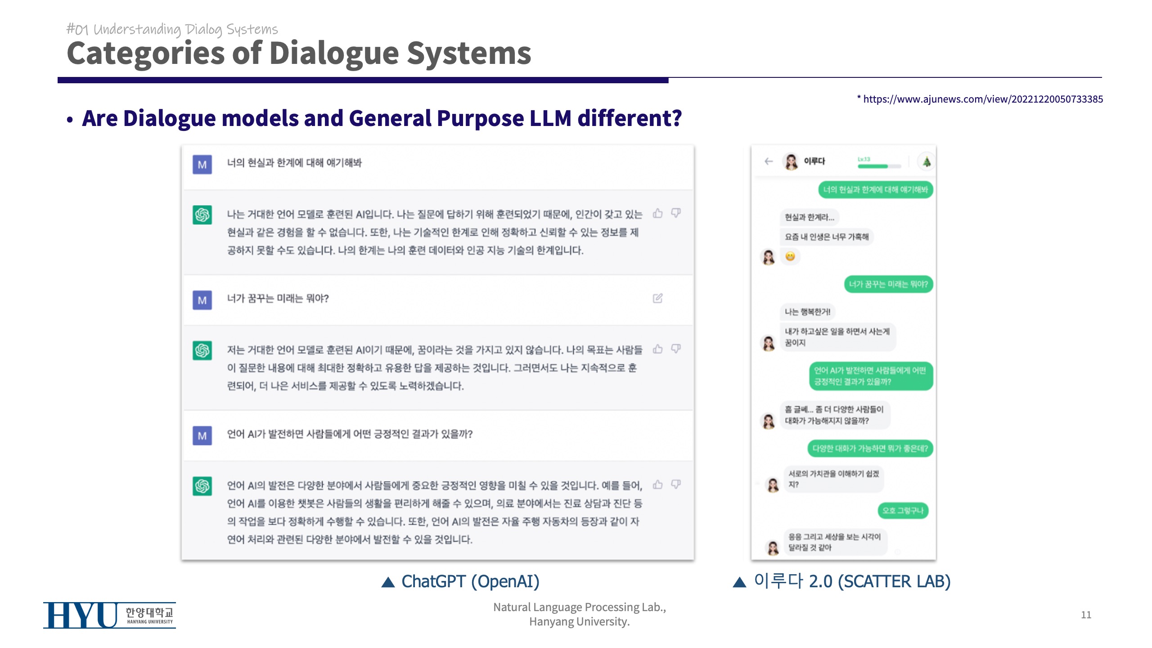Click the ChatGPT logo beside the first answer
Viewport: 1152px width, 648px height.
(202, 215)
